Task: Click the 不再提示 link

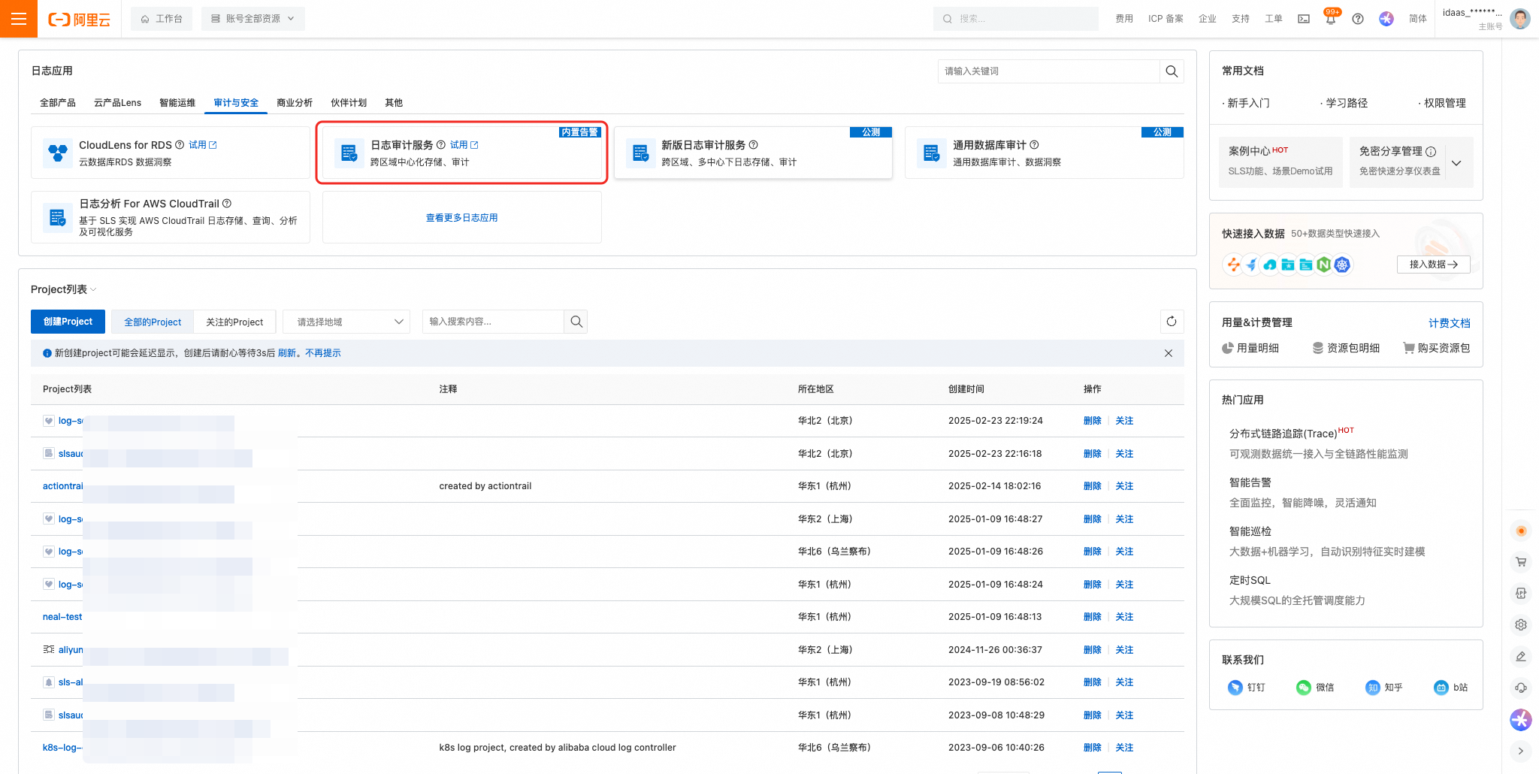Action: [323, 353]
